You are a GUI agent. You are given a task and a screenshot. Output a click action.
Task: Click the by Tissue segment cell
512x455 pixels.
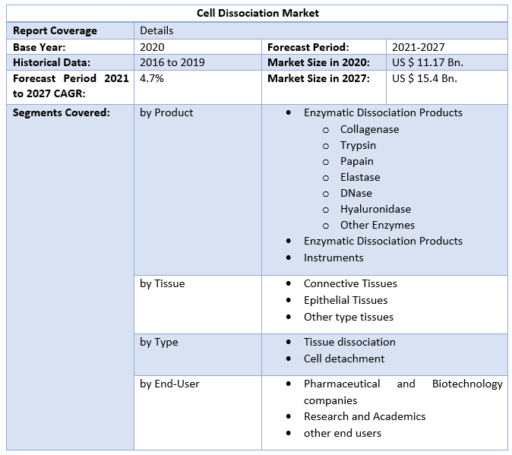coord(163,283)
